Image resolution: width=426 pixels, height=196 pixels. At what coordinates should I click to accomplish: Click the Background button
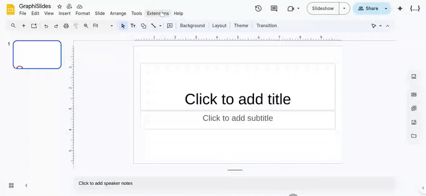(192, 26)
